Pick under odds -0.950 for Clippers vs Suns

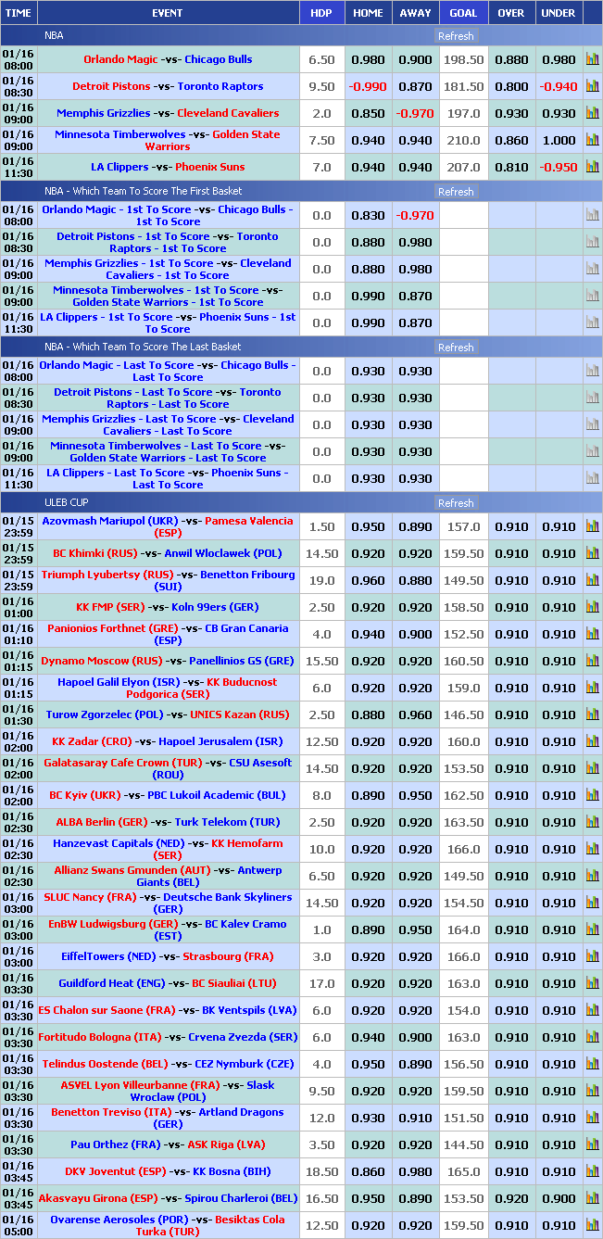(x=559, y=167)
